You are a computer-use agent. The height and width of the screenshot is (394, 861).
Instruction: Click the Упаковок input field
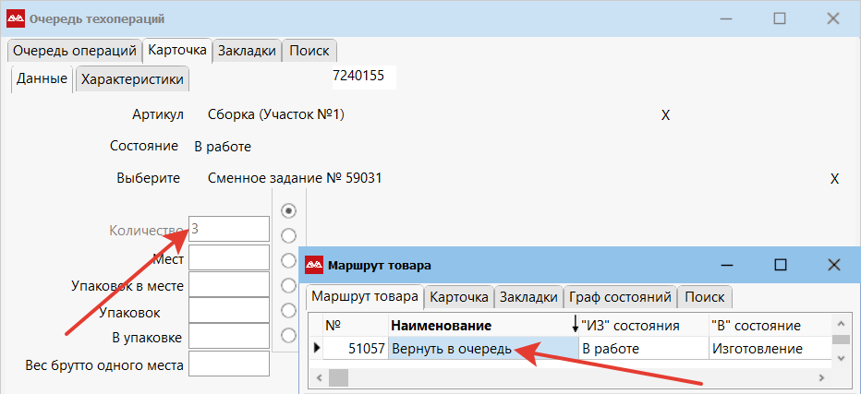pyautogui.click(x=228, y=311)
